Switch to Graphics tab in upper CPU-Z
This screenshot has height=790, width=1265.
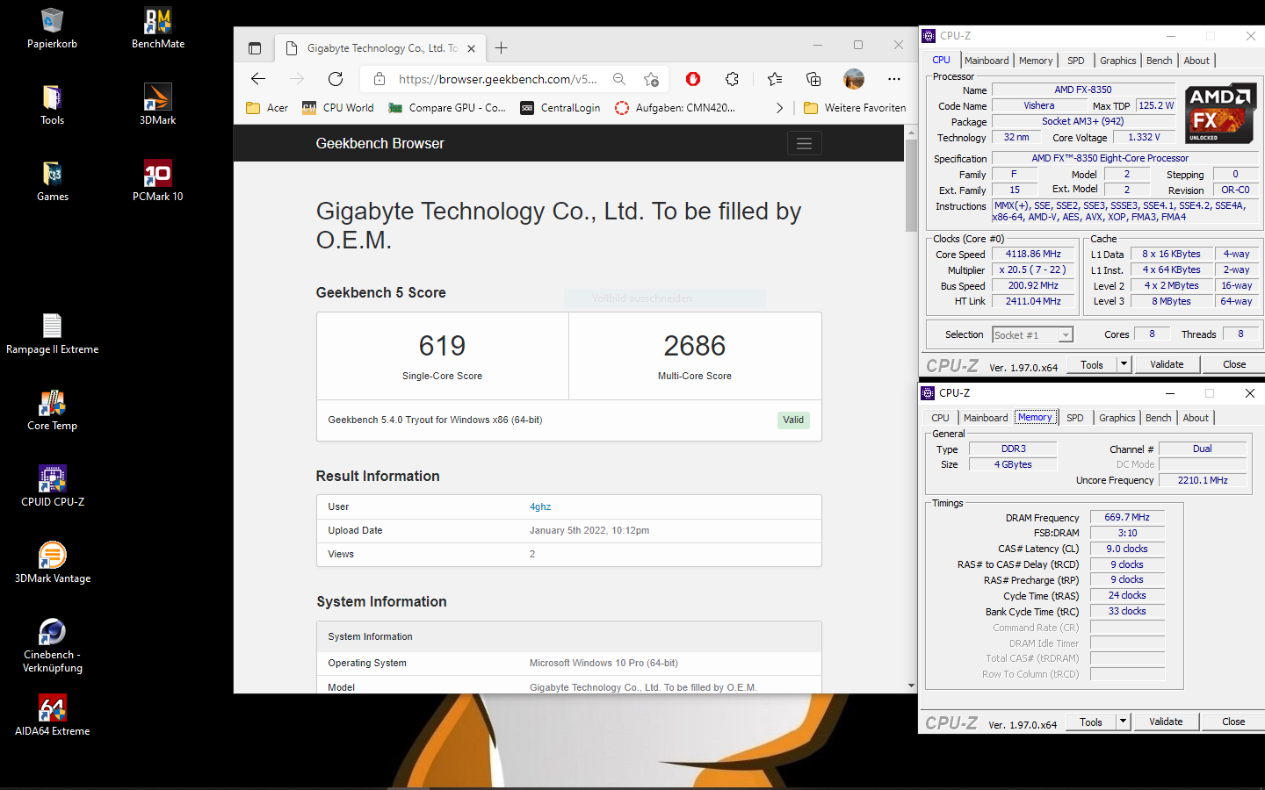point(1118,61)
